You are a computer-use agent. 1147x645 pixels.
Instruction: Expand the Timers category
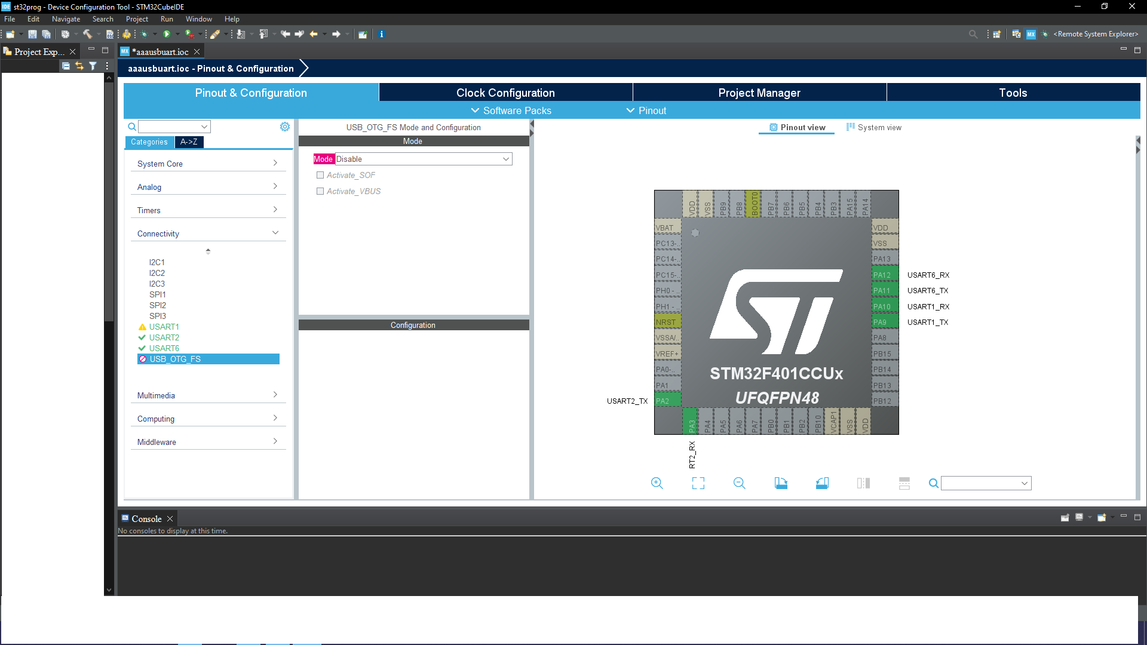pyautogui.click(x=208, y=210)
